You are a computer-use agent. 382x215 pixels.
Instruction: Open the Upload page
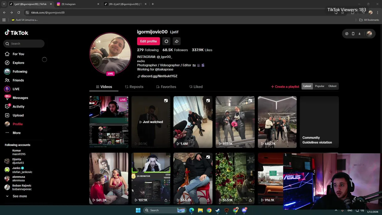14,115
